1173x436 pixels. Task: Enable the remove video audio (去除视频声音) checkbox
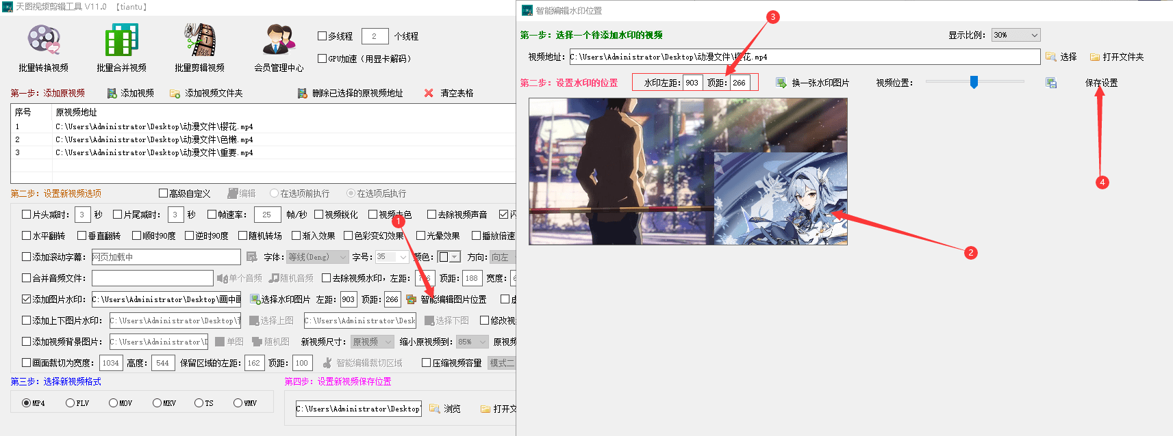click(431, 215)
